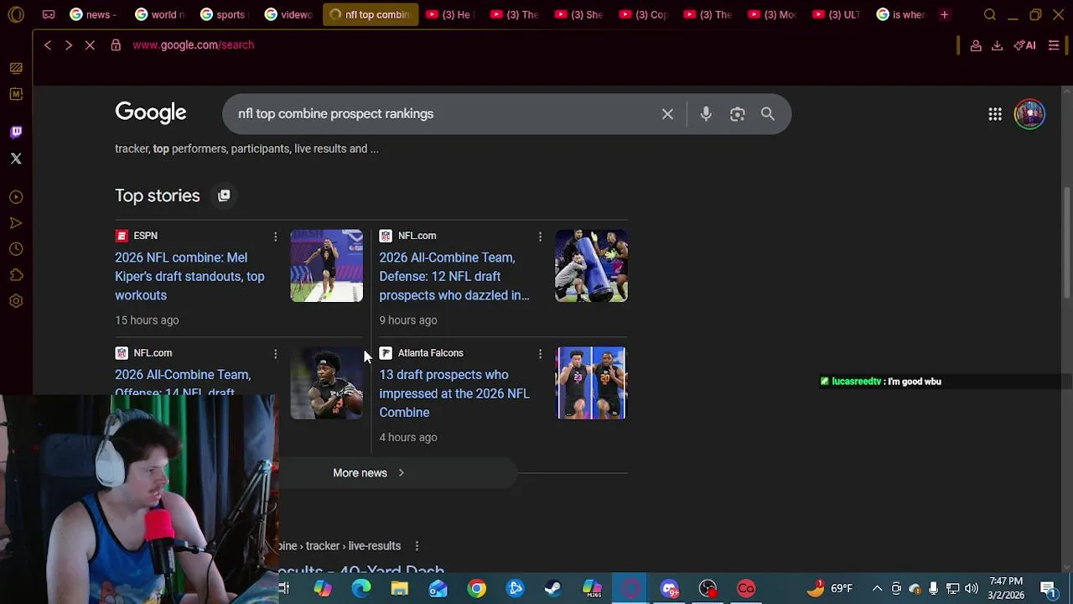Open the Top stories collection icon

click(x=224, y=195)
